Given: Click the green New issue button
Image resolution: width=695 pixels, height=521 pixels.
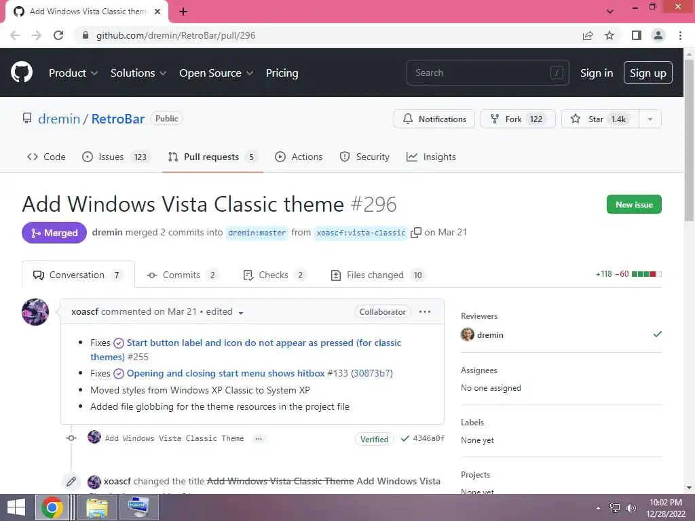Looking at the screenshot, I should [635, 205].
